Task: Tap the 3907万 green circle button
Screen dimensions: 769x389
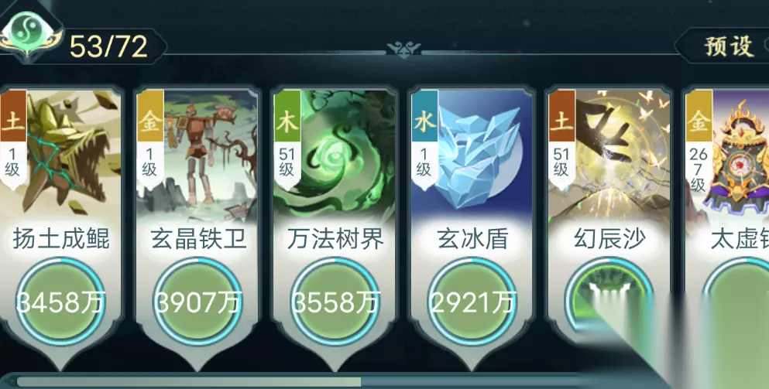Action: [x=198, y=302]
